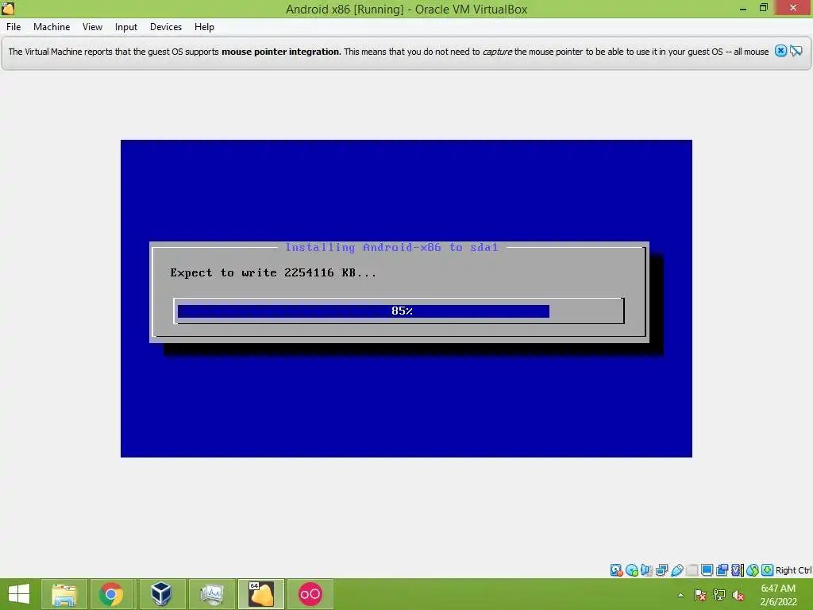Click the shared folders status icon
The width and height of the screenshot is (813, 610).
(x=692, y=570)
